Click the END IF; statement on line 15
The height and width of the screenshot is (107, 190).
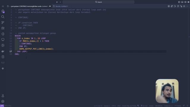[x=23, y=46]
